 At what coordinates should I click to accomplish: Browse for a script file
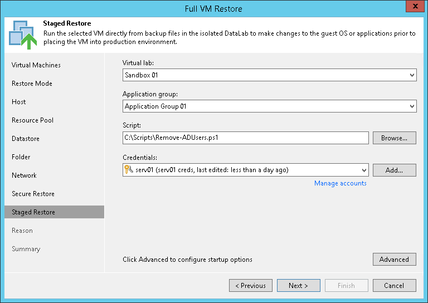[394, 138]
